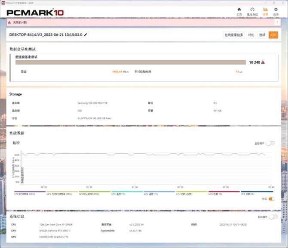Screen dimensions: 288x248
Task: Click the 性能数据 section heading
Action: pos(17,133)
